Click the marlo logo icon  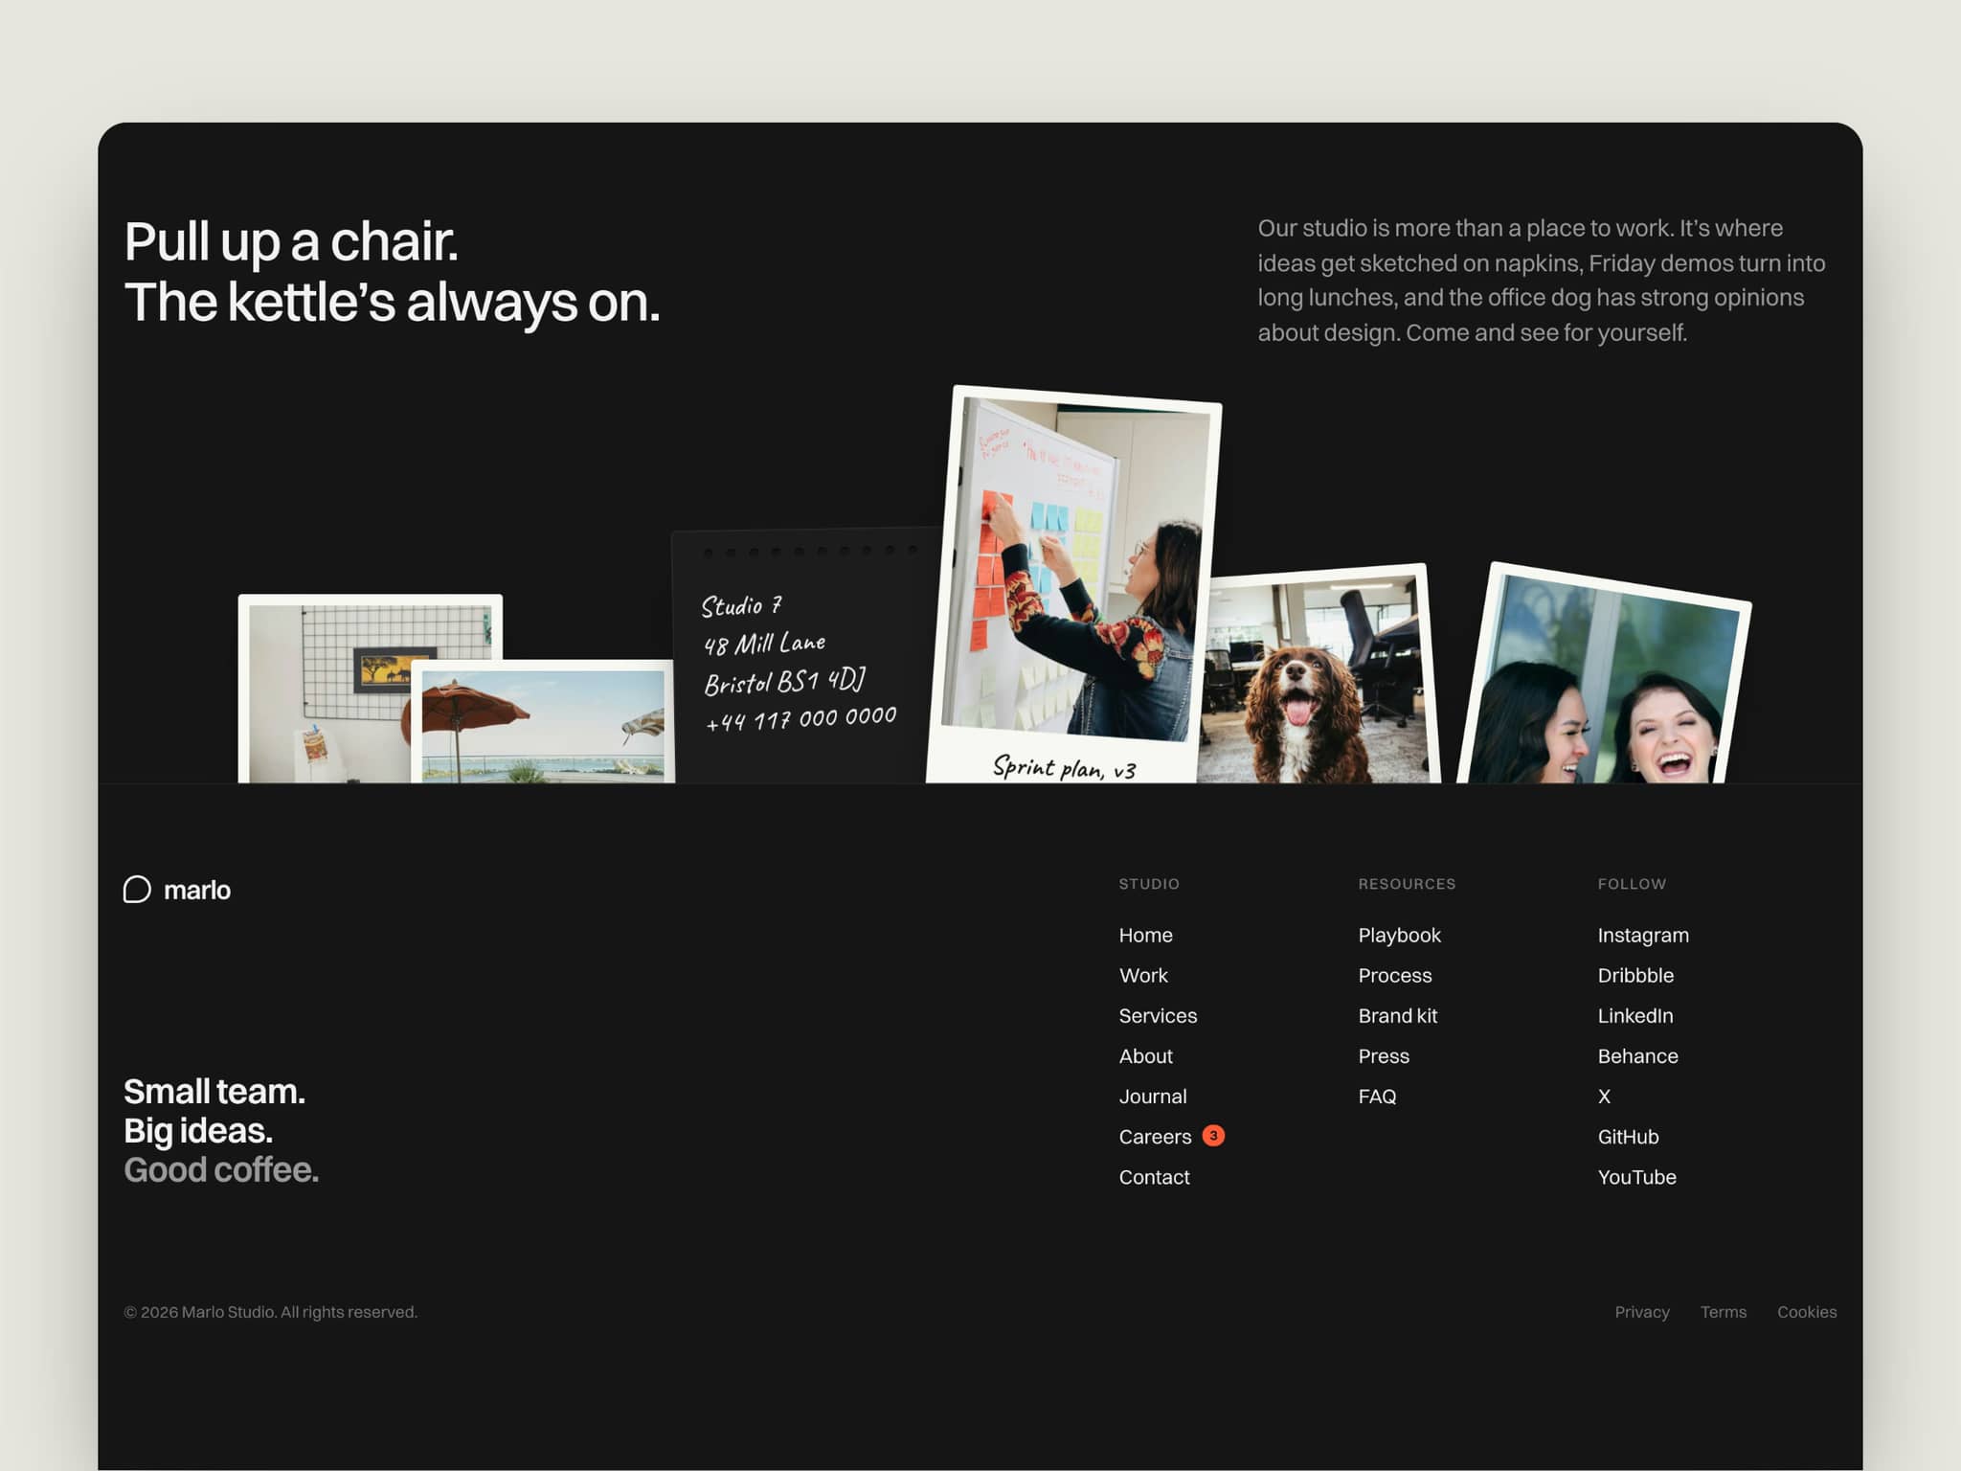[137, 890]
